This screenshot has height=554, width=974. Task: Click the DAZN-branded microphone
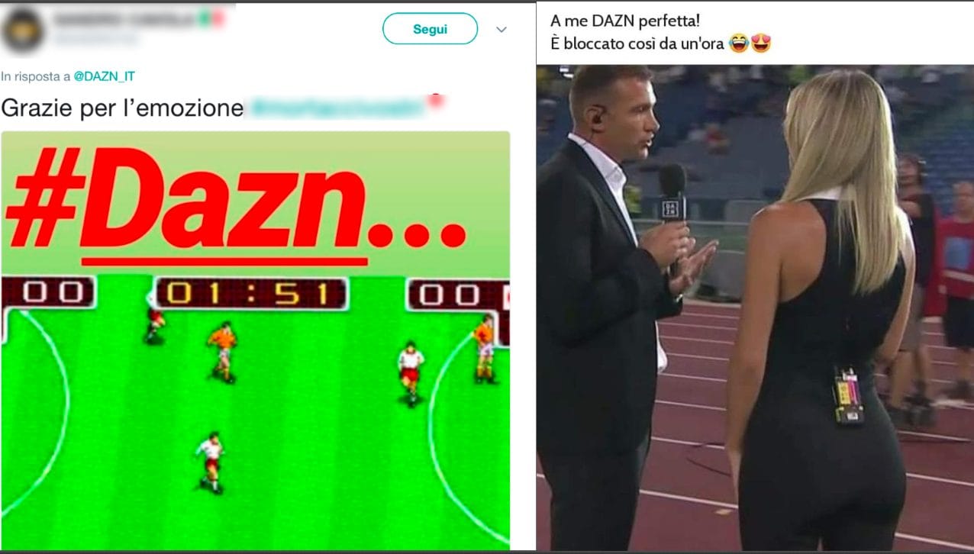click(x=672, y=208)
